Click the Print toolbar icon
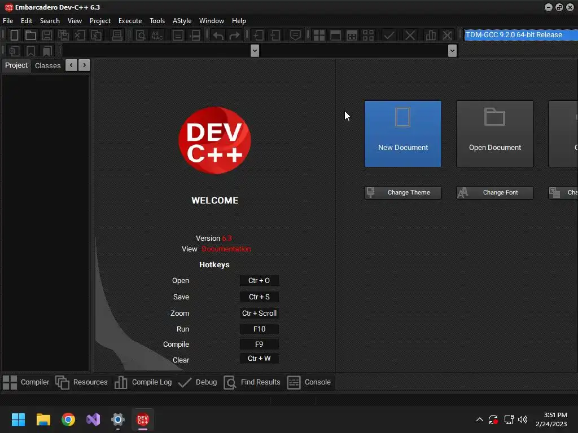The height and width of the screenshot is (433, 578). [x=117, y=36]
